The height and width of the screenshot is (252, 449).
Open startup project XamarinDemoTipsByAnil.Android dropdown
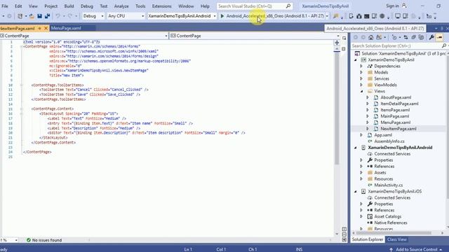182,16
